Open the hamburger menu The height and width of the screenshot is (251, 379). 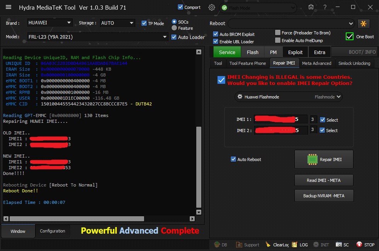(x=8, y=7)
